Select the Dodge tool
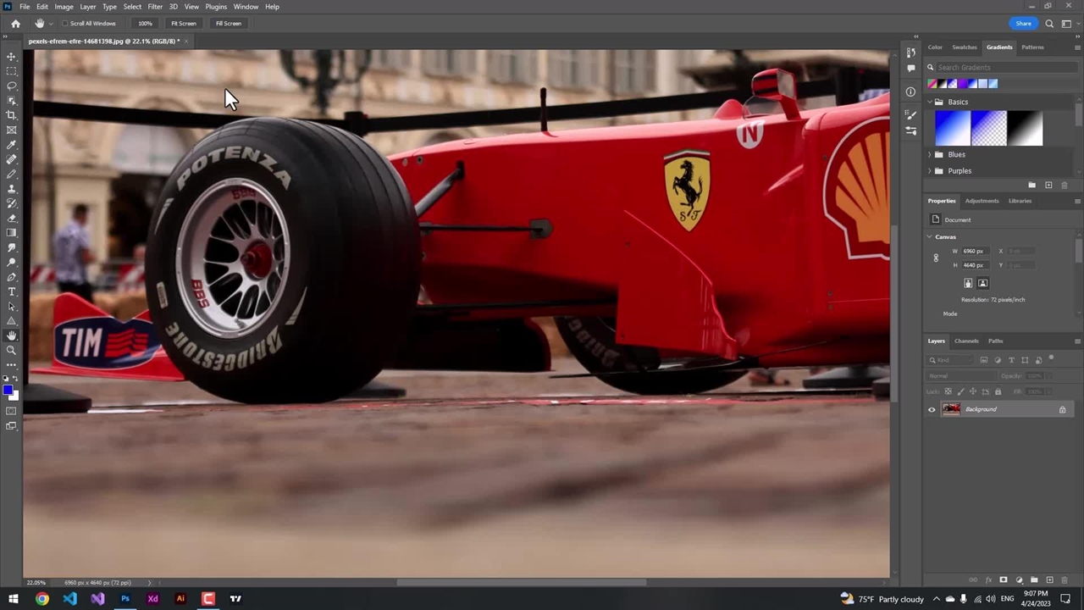 (x=11, y=262)
